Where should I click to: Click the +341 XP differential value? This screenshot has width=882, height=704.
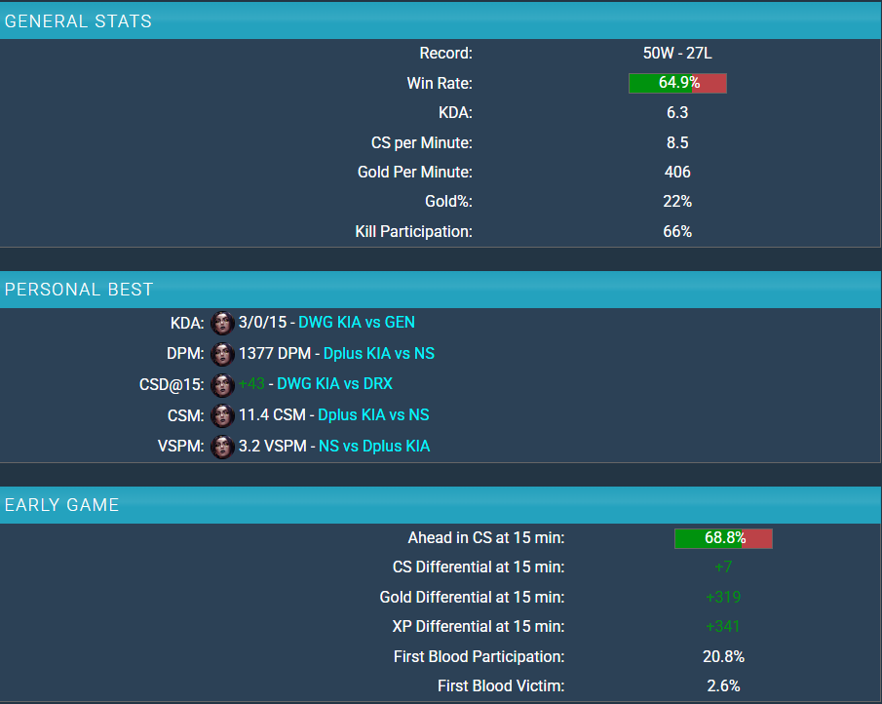723,627
